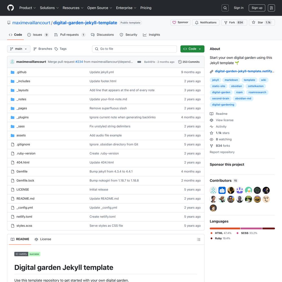The image size is (282, 282).
Task: Switch to the Issues tab
Action: pyautogui.click(x=38, y=35)
